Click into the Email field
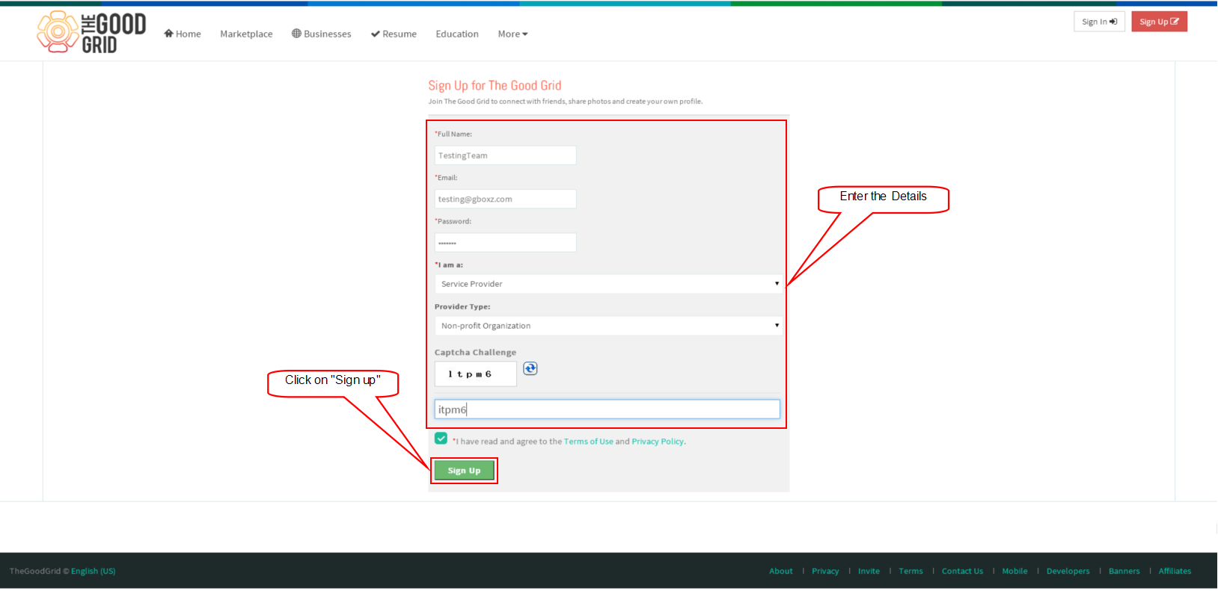This screenshot has width=1218, height=591. click(505, 199)
